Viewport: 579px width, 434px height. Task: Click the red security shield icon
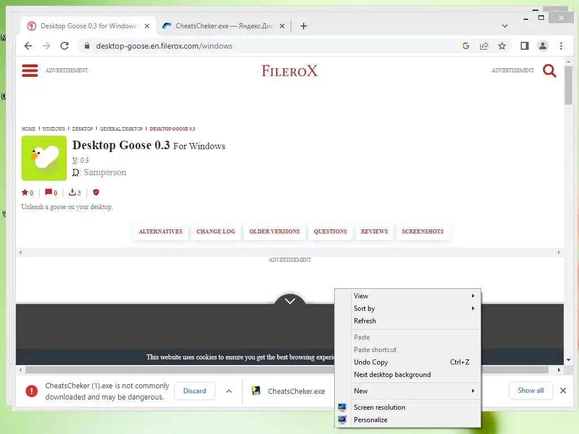[x=96, y=192]
